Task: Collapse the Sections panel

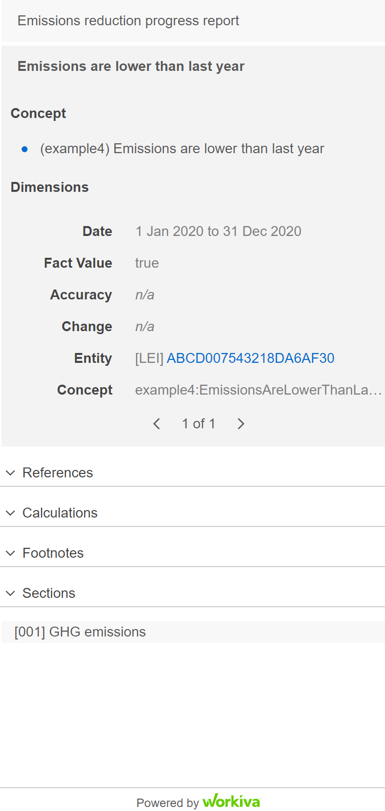Action: [192, 593]
